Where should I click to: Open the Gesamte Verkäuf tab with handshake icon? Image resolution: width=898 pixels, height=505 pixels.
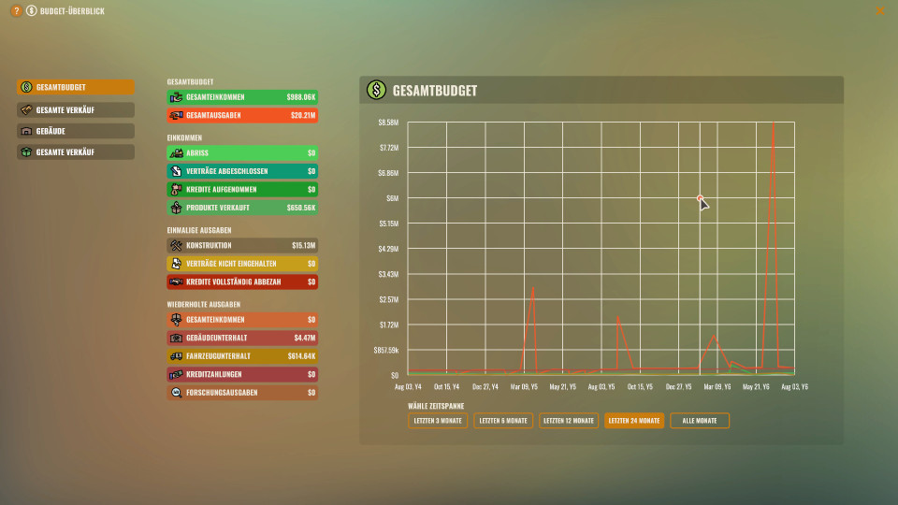(76, 109)
